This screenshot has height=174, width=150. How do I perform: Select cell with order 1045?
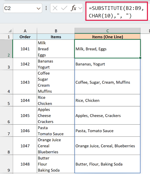(x=25, y=115)
